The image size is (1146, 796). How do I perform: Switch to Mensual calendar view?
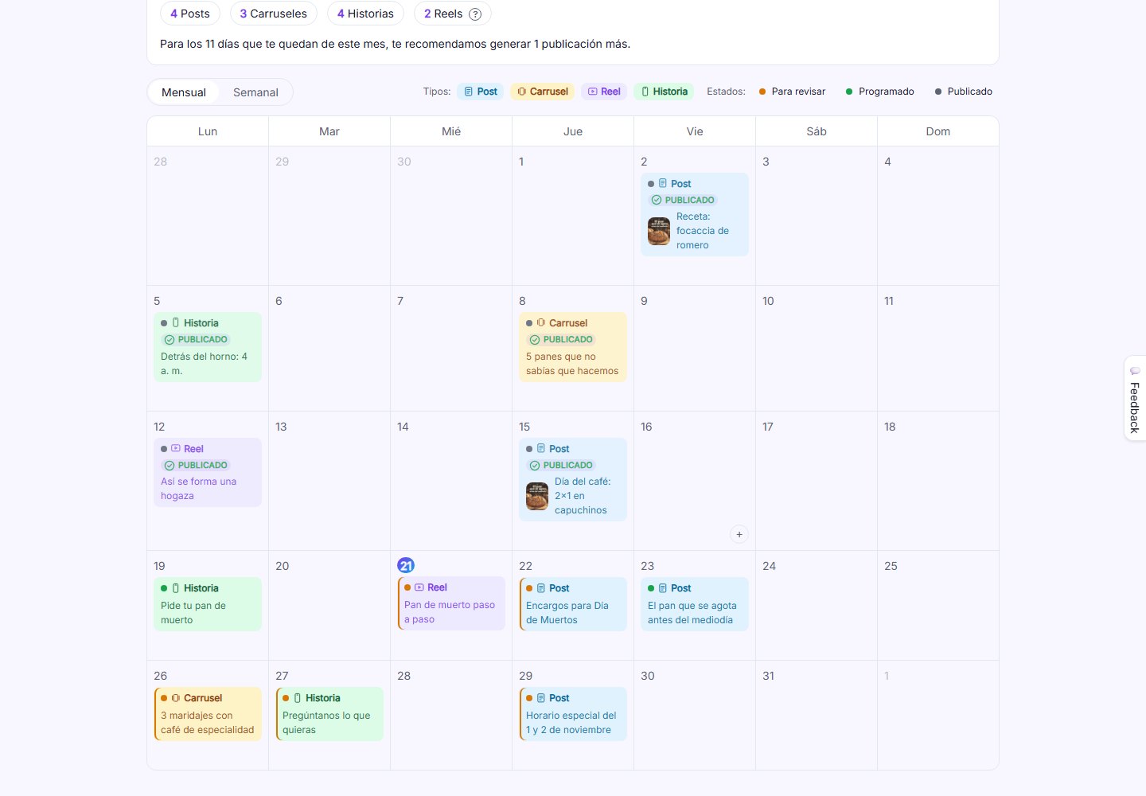click(x=184, y=92)
